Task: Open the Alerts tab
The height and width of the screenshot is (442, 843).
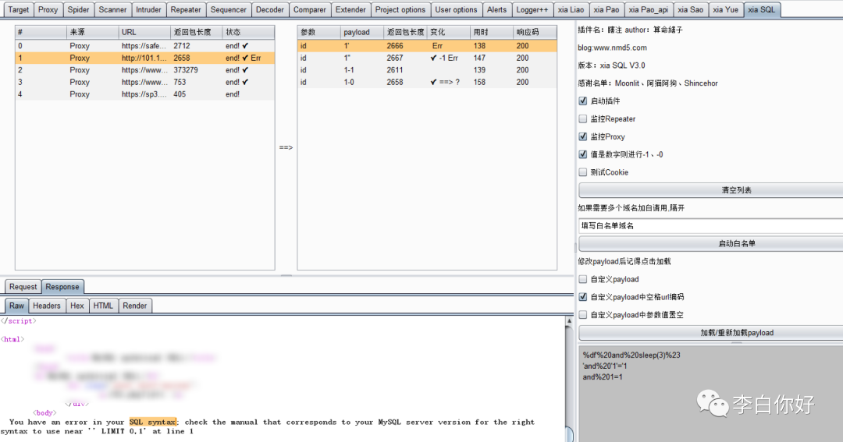Action: pos(496,9)
